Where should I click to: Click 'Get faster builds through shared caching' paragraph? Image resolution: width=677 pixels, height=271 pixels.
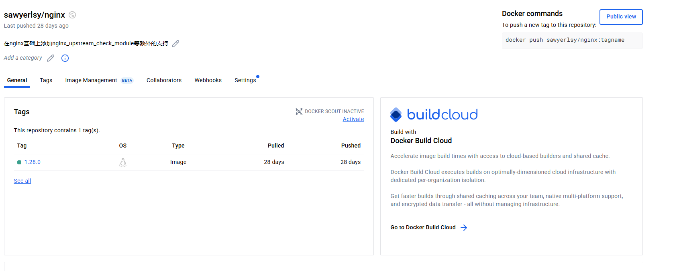(x=507, y=200)
